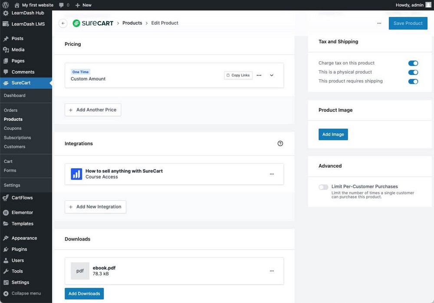Click the Templates folder icon
The image size is (434, 303).
[x=6, y=224]
